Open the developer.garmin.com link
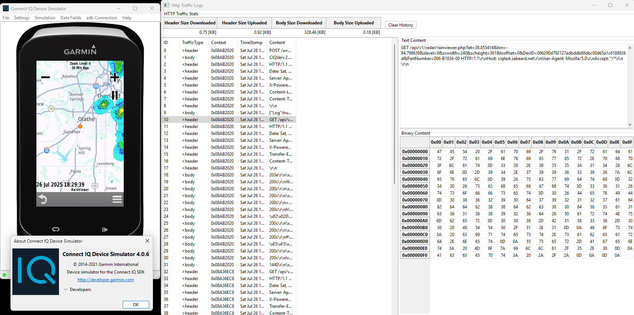634x315 pixels. coord(106,280)
